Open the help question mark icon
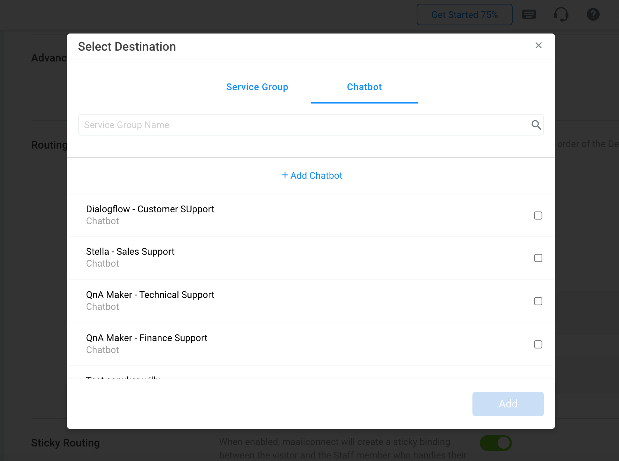 (x=593, y=15)
